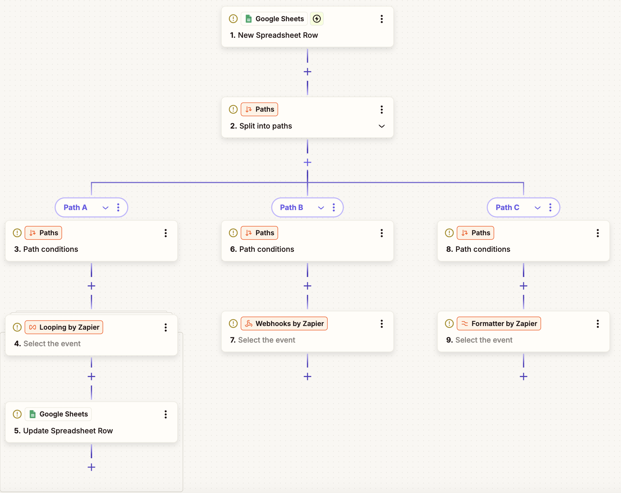Open three-dot menu for Path C
Image resolution: width=621 pixels, height=493 pixels.
(x=550, y=207)
